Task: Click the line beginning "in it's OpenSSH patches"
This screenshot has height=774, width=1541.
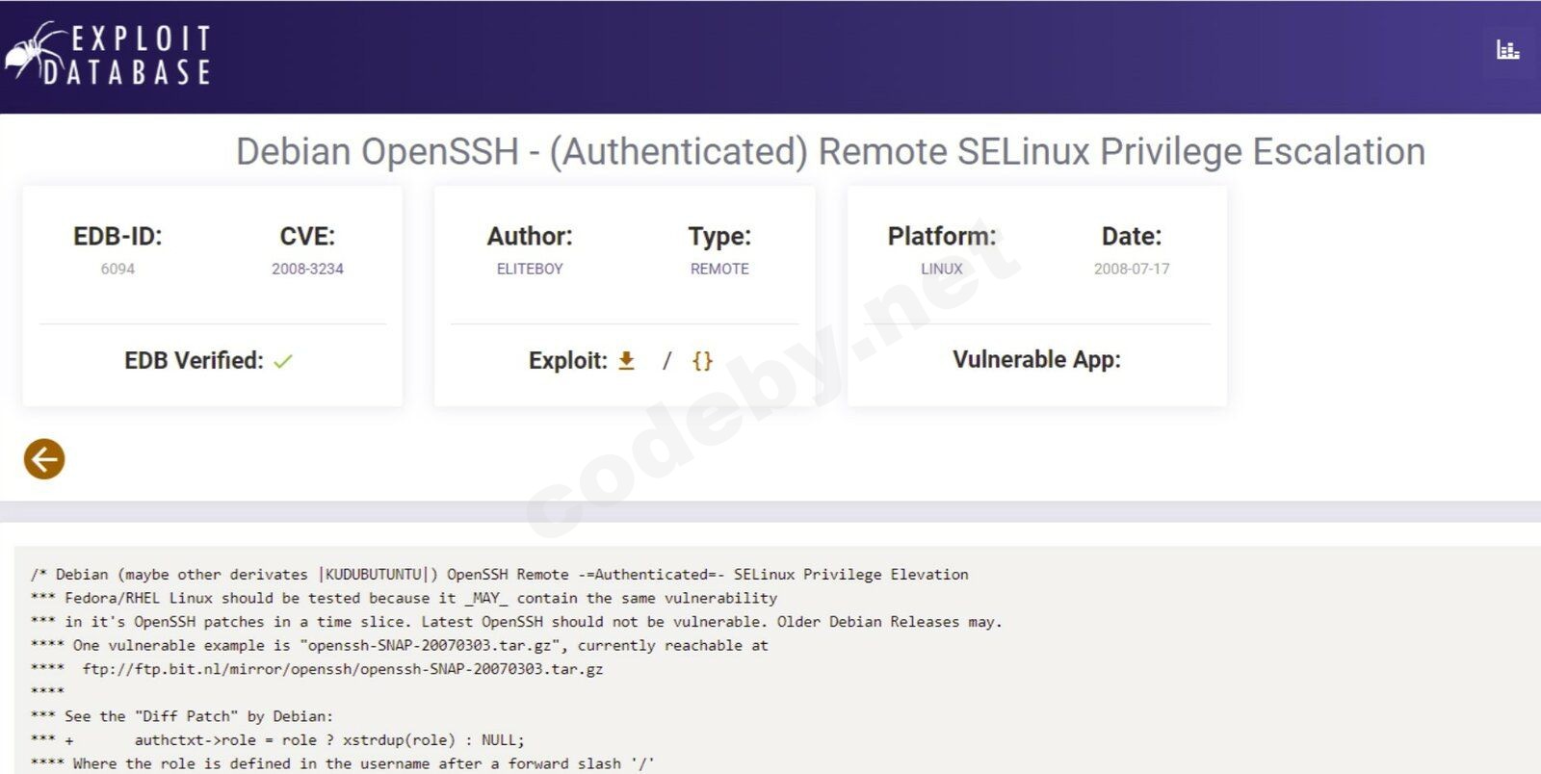Action: click(x=516, y=622)
